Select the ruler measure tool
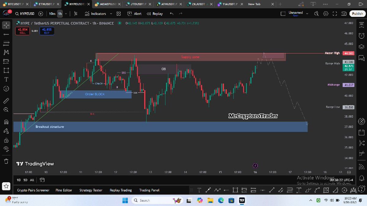 6,100
